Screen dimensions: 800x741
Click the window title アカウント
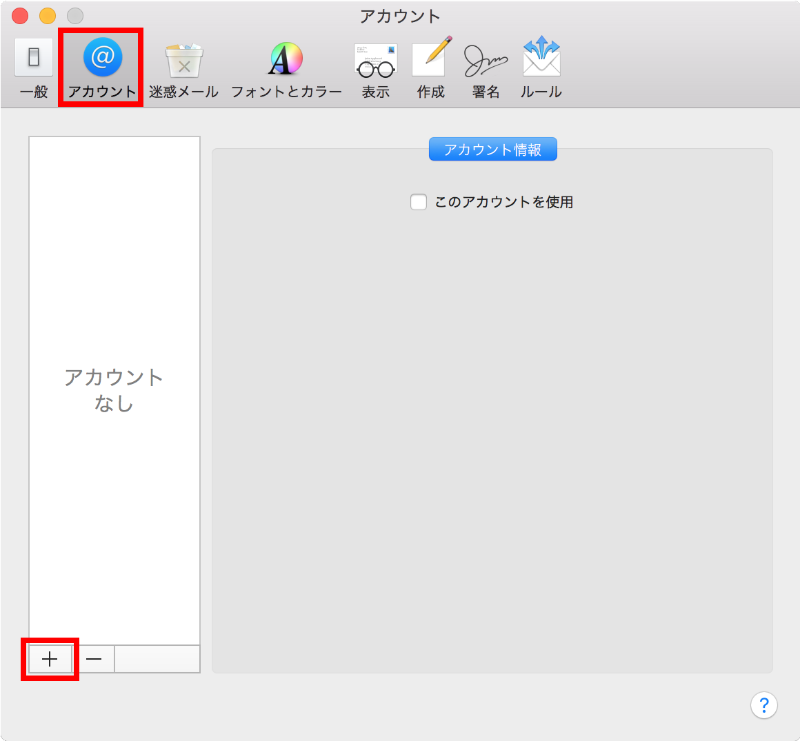coord(400,16)
